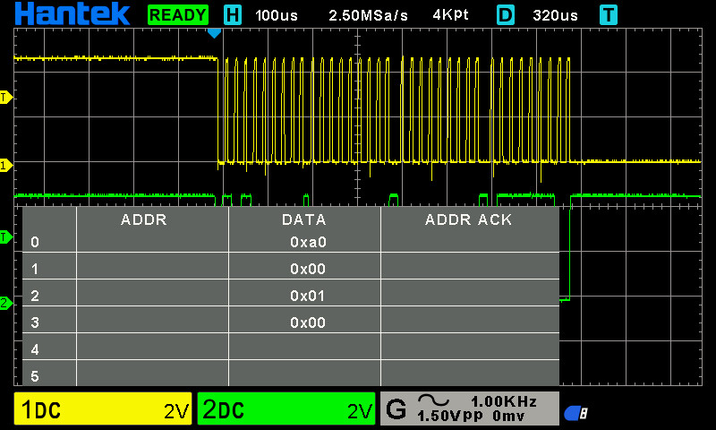
Task: Click the green channel 2 trigger level marker
Action: coord(5,236)
